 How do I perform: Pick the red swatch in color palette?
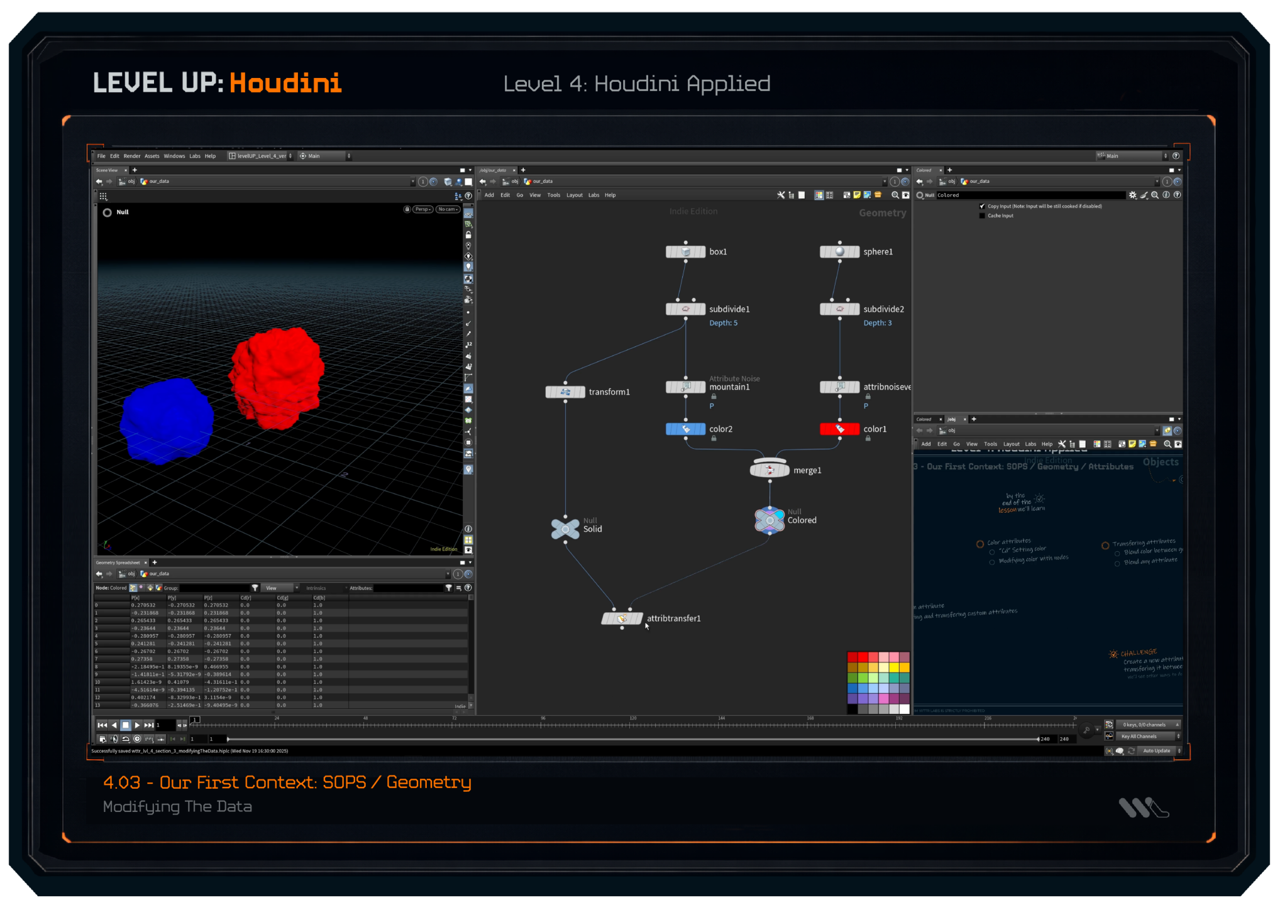pyautogui.click(x=863, y=657)
